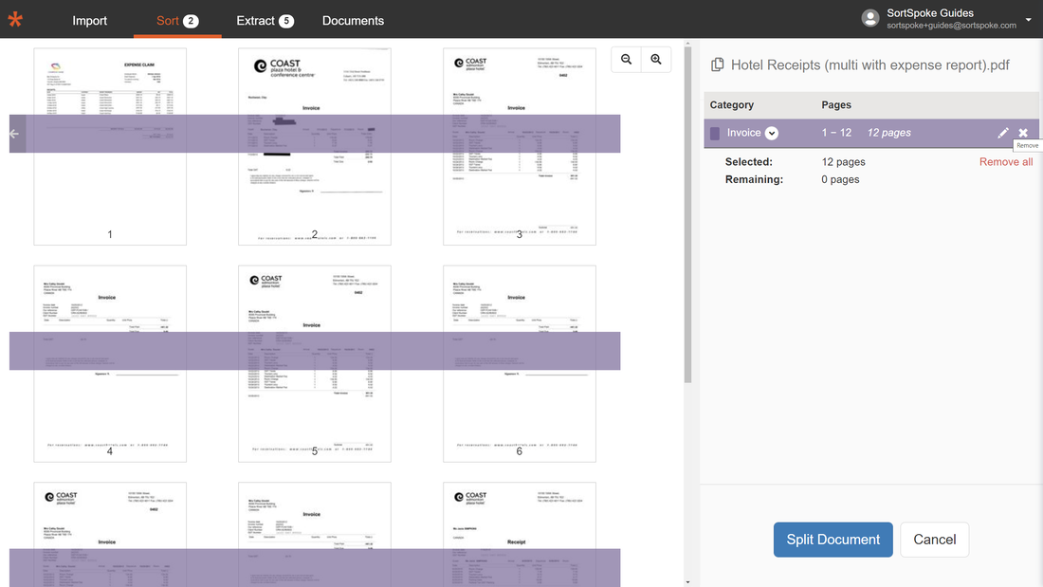
Task: Click the document copy icon by filename
Action: click(717, 64)
